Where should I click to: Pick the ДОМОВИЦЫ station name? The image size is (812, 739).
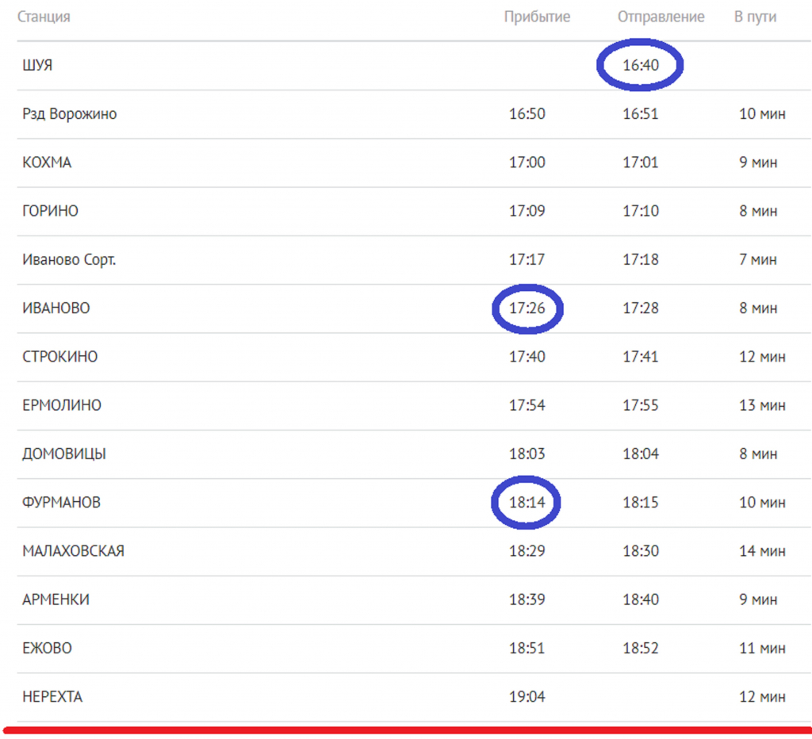(x=64, y=454)
